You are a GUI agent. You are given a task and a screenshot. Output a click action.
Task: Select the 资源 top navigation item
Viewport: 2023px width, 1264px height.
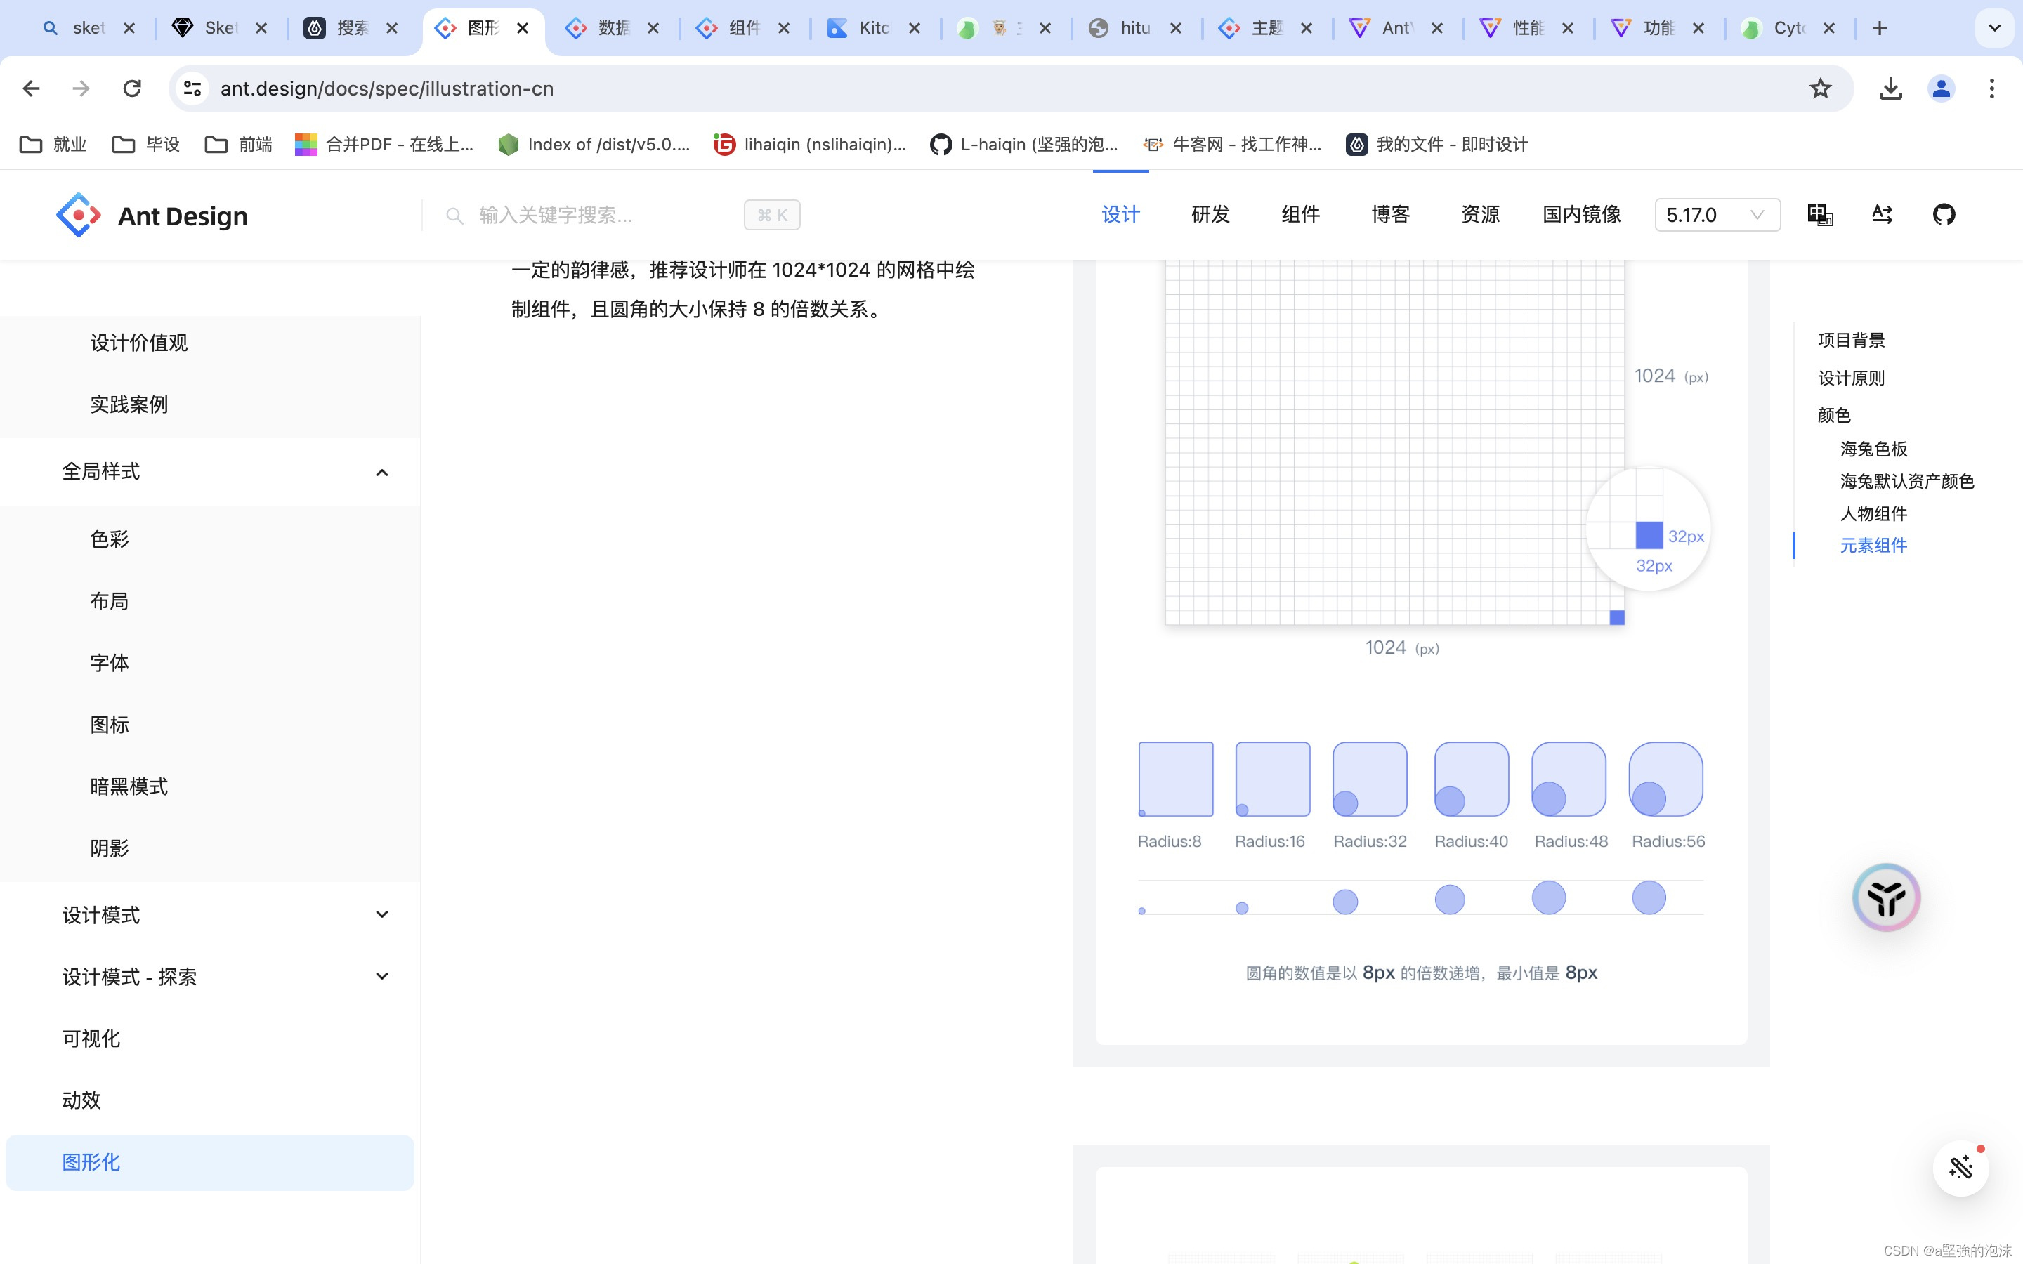tap(1481, 215)
